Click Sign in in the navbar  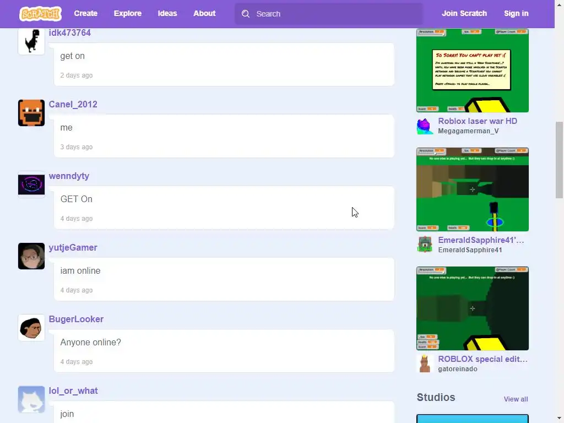coord(516,13)
